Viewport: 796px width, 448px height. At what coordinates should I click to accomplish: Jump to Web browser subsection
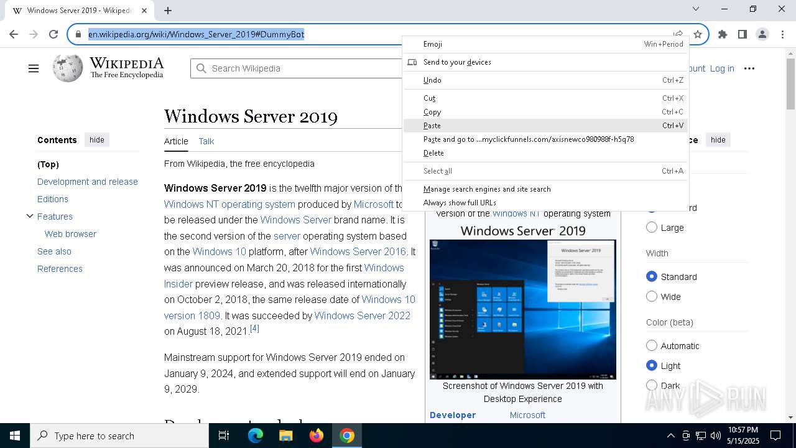click(x=70, y=234)
